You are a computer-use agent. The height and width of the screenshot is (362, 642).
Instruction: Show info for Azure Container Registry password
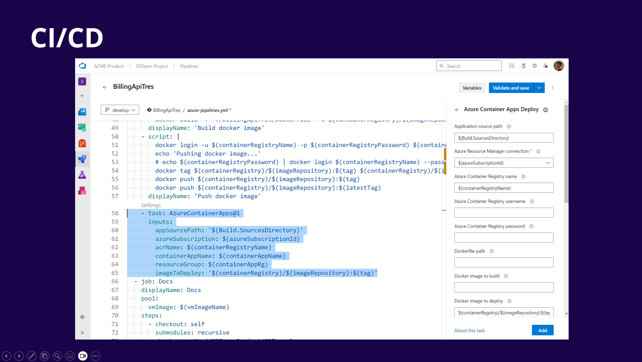coord(531,226)
